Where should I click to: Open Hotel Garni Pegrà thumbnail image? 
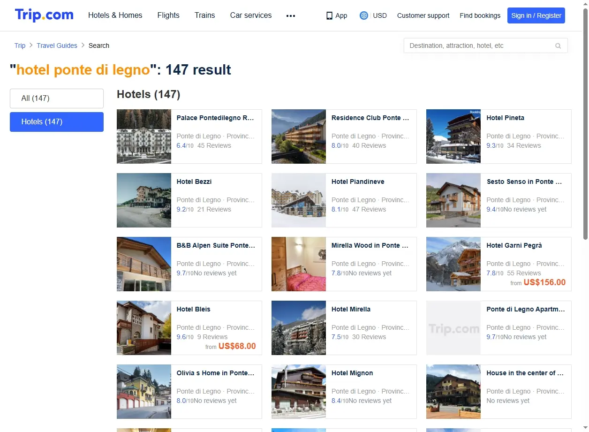453,264
